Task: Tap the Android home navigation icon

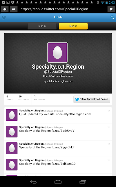Action: [58, 182]
